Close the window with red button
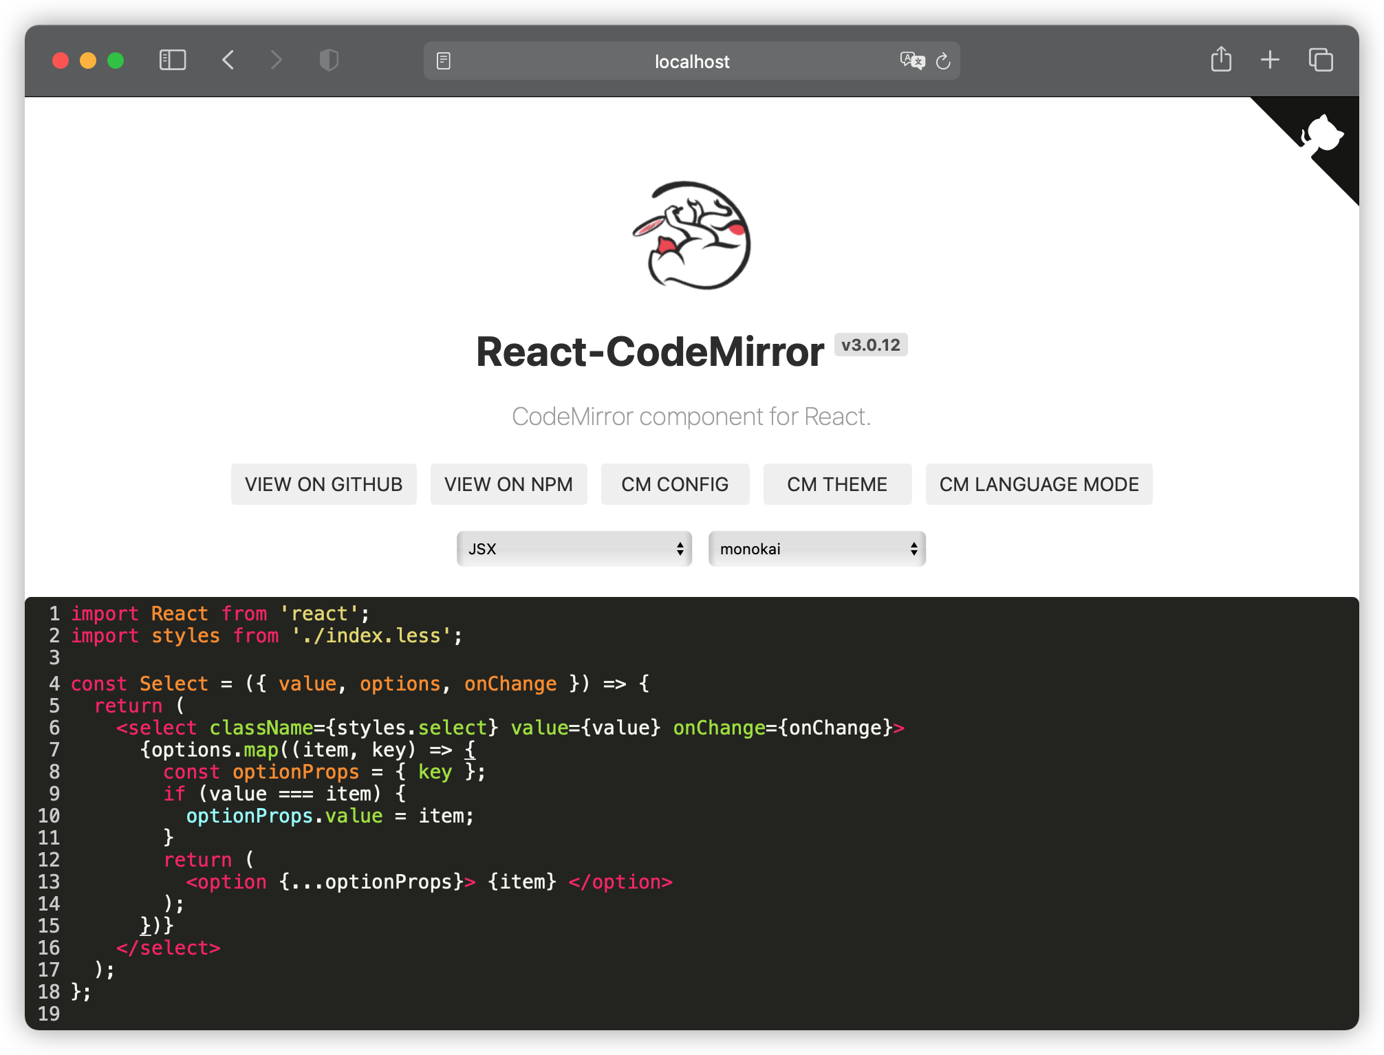The width and height of the screenshot is (1384, 1055). pos(61,61)
